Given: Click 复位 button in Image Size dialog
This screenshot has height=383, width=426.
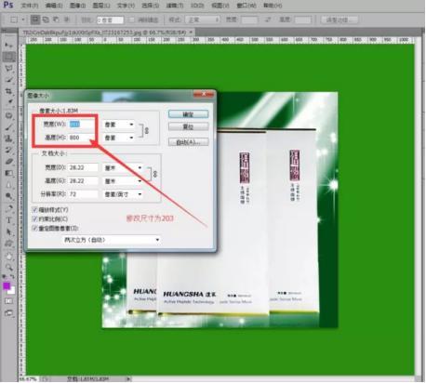Looking at the screenshot, I should tap(189, 126).
